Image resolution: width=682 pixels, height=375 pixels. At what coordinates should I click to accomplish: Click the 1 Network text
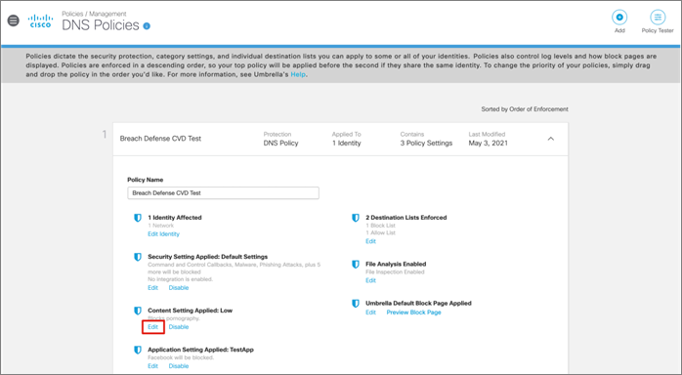click(160, 226)
